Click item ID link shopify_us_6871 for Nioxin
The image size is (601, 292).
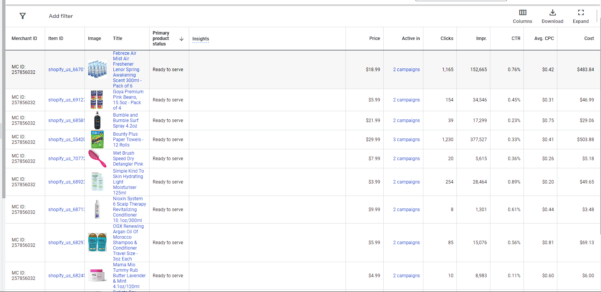click(66, 210)
